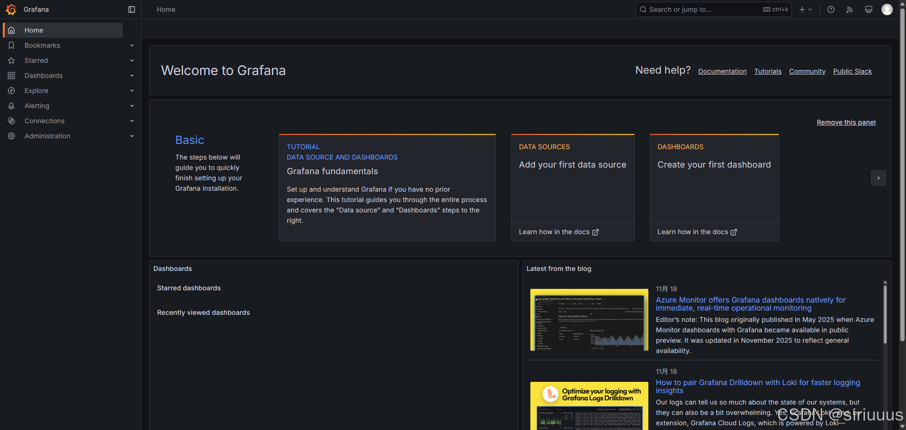Click the Starred star icon in sidebar

click(11, 60)
